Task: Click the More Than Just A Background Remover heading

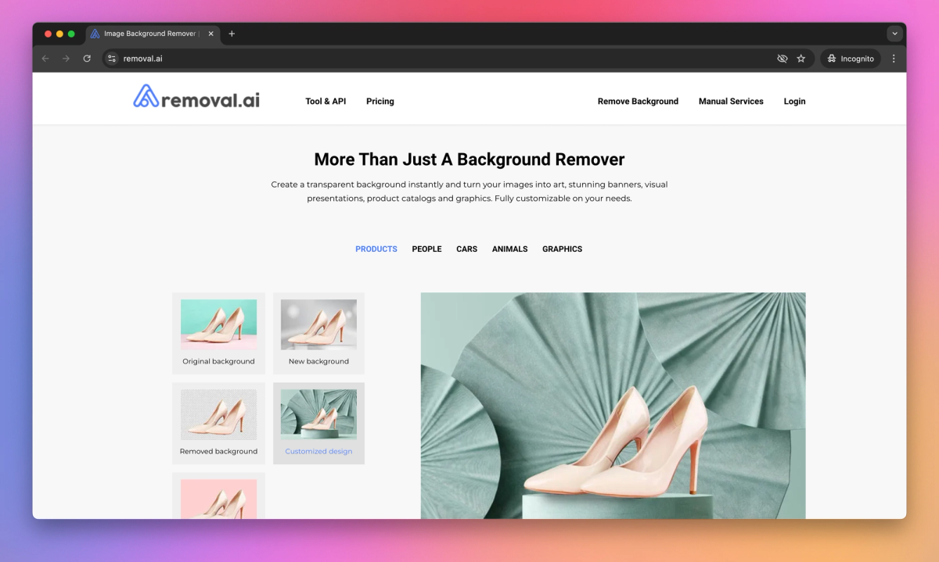Action: pos(469,159)
